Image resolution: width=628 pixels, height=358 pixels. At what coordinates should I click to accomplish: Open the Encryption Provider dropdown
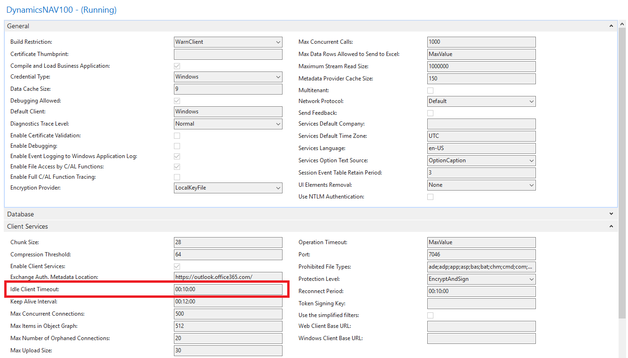pyautogui.click(x=278, y=188)
